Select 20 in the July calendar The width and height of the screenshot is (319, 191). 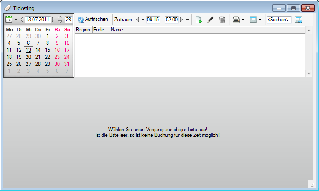click(x=28, y=57)
